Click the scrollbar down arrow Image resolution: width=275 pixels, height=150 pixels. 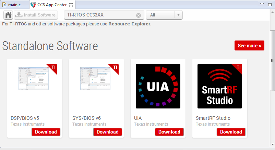(273, 145)
